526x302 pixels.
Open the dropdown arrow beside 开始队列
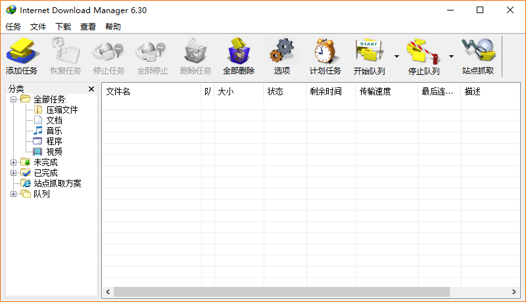[x=396, y=56]
